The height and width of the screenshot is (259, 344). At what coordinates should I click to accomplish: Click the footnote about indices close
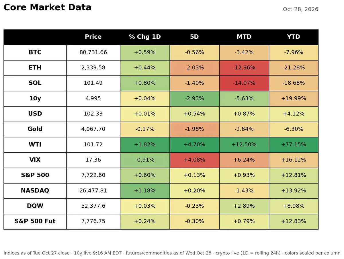click(x=172, y=253)
